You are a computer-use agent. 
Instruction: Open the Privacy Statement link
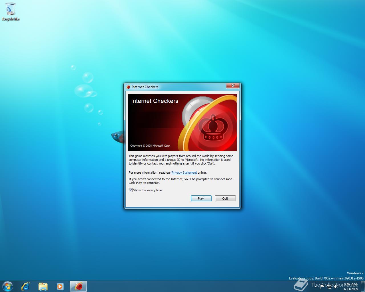[184, 173]
